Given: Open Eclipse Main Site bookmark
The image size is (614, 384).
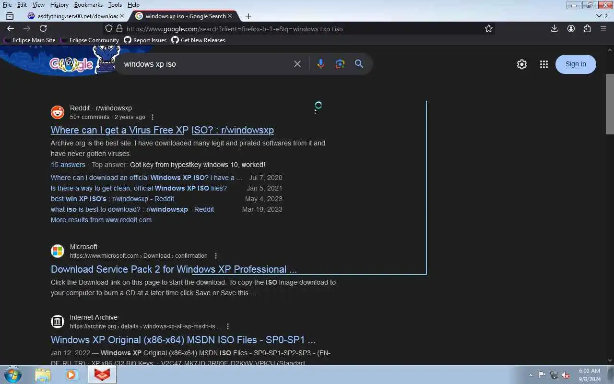Looking at the screenshot, I should pos(29,40).
